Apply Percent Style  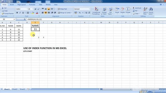80,13
